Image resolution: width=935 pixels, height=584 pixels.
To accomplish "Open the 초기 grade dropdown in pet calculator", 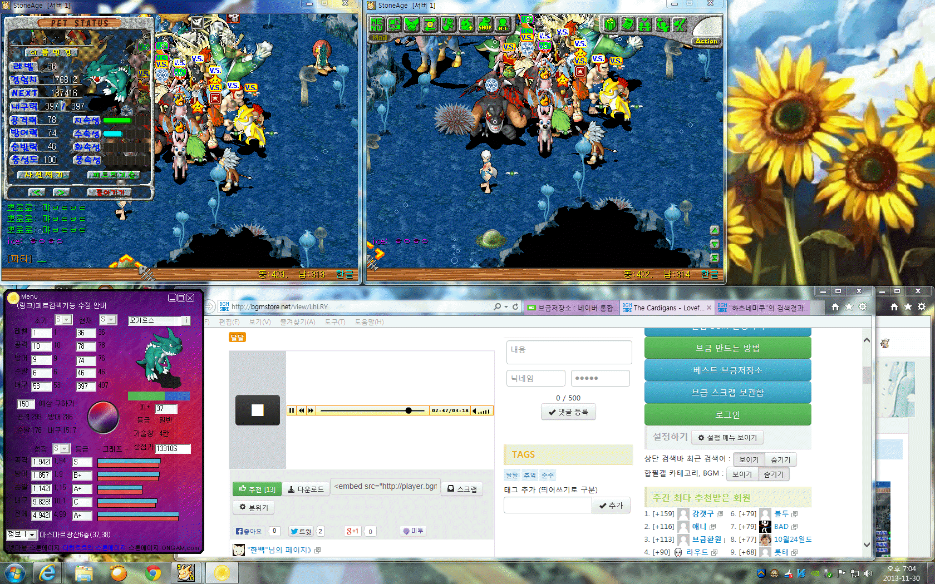I will [x=63, y=320].
